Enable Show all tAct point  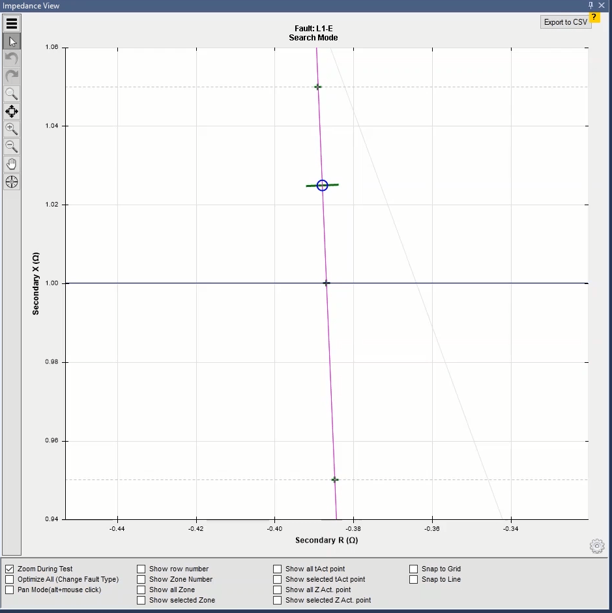[278, 569]
